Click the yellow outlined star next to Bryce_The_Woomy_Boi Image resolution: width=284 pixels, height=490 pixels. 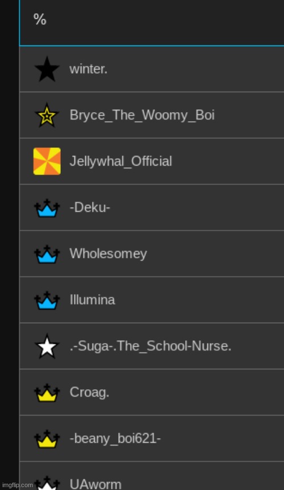click(47, 115)
